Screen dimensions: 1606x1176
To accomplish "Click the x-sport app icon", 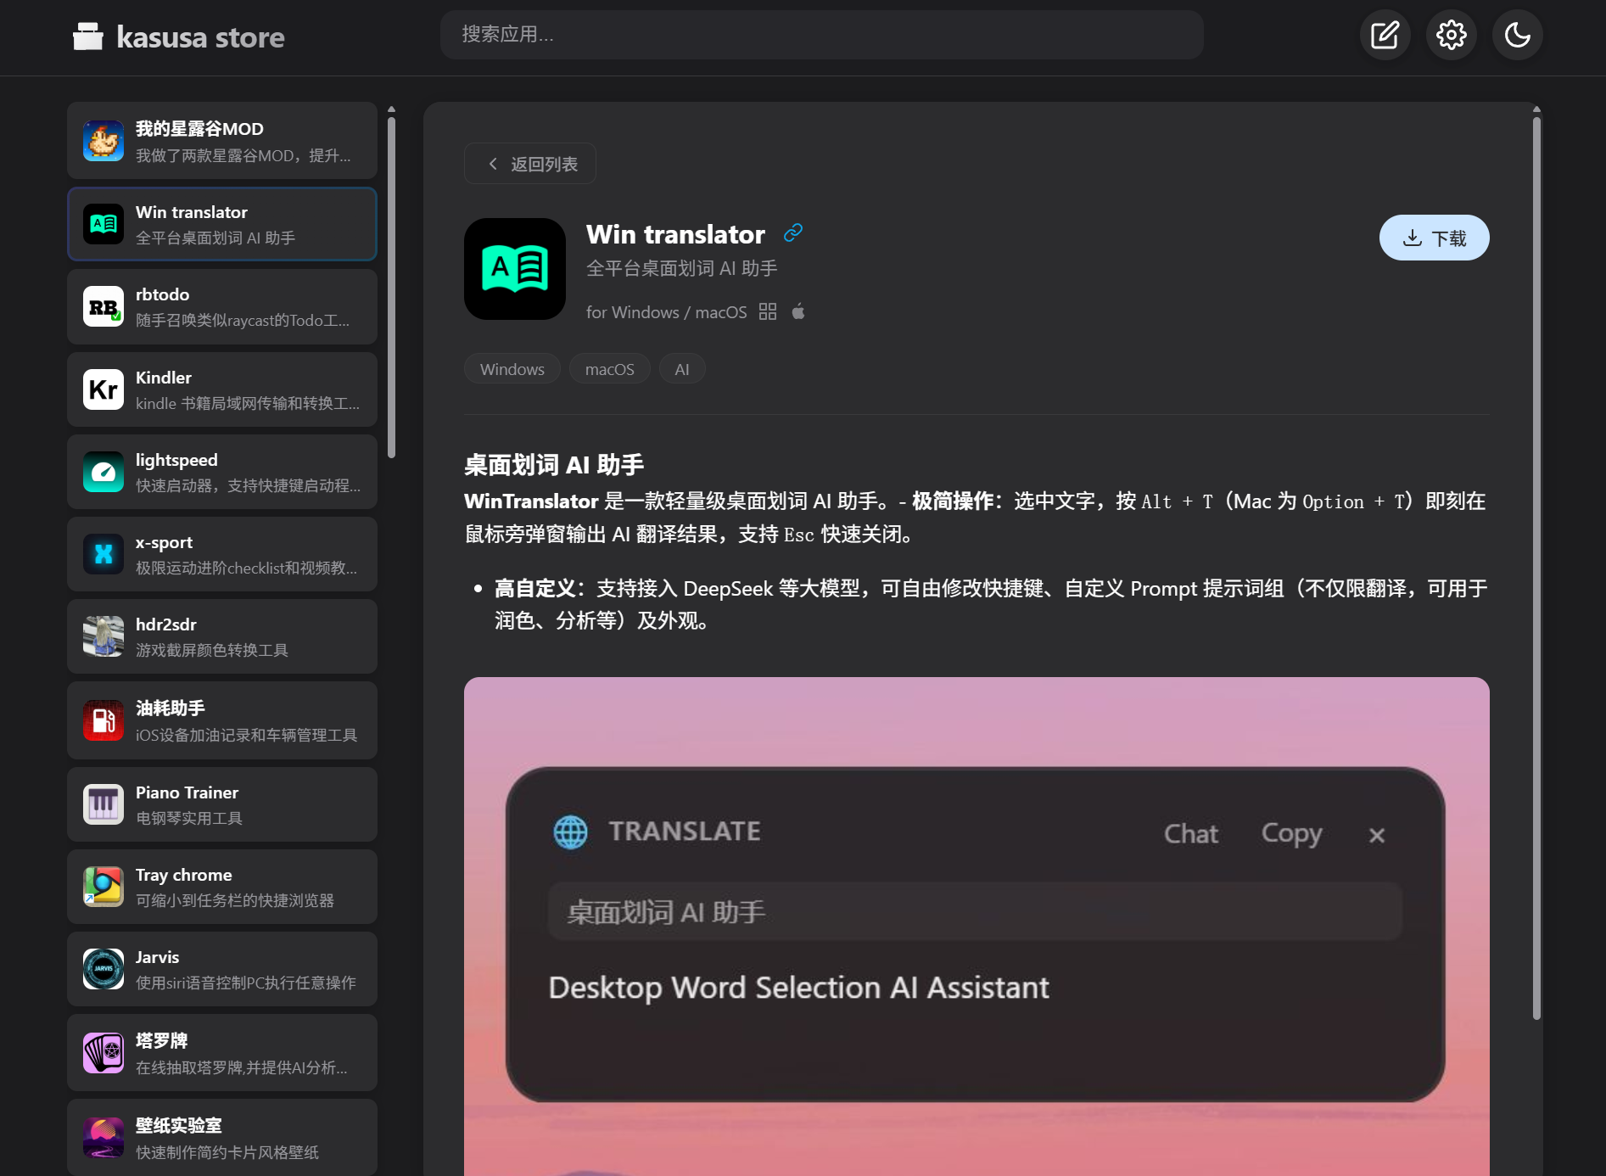I will point(104,554).
